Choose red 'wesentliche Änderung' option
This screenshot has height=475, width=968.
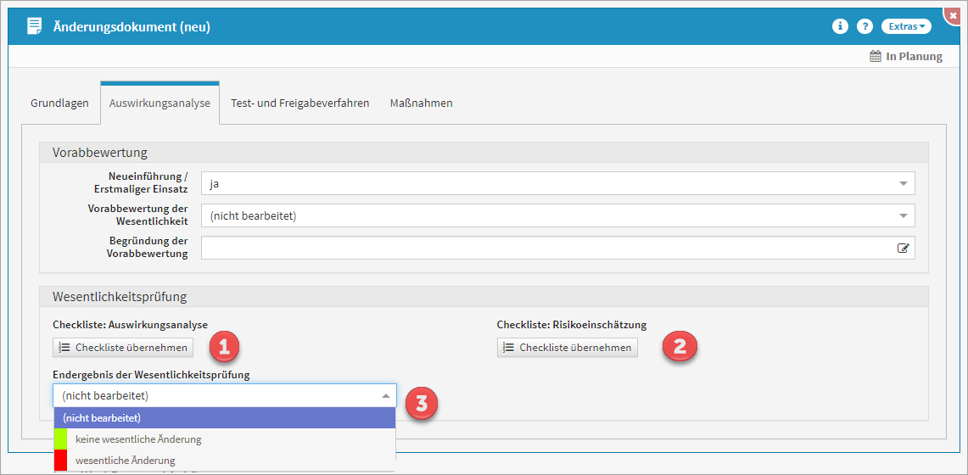click(x=125, y=461)
